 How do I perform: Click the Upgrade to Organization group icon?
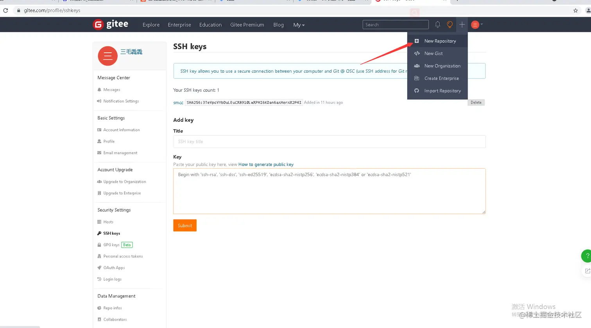[x=99, y=182]
